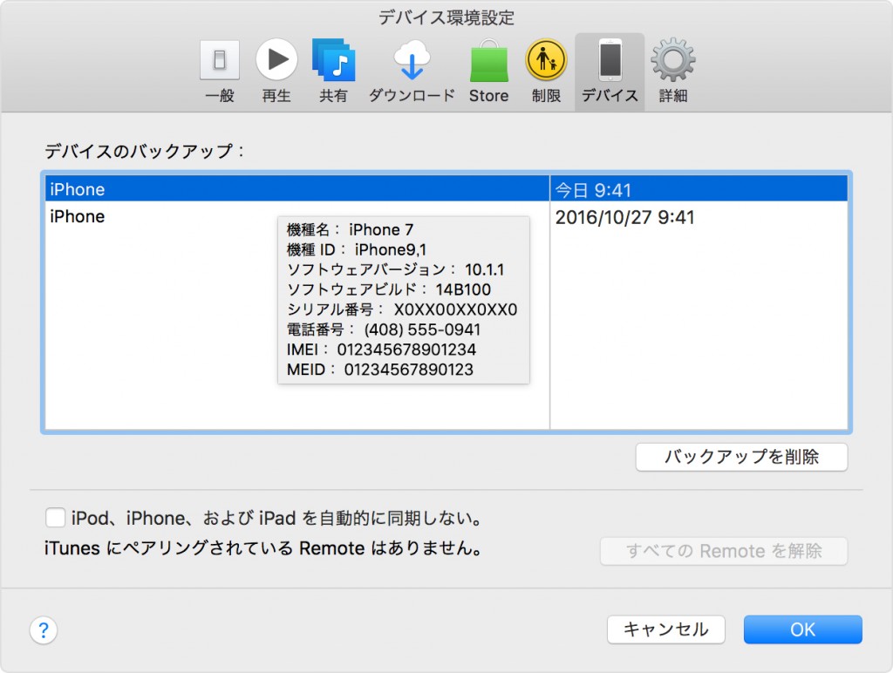Select the iPhone backup row dated 2016/10/27

(x=446, y=216)
